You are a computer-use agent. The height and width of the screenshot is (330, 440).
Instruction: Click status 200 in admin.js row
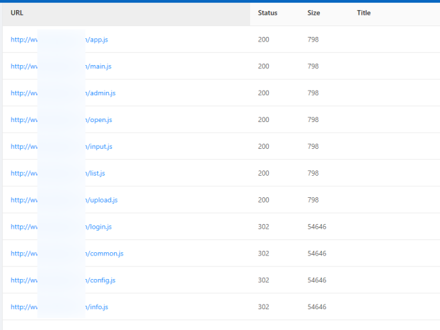pos(264,93)
